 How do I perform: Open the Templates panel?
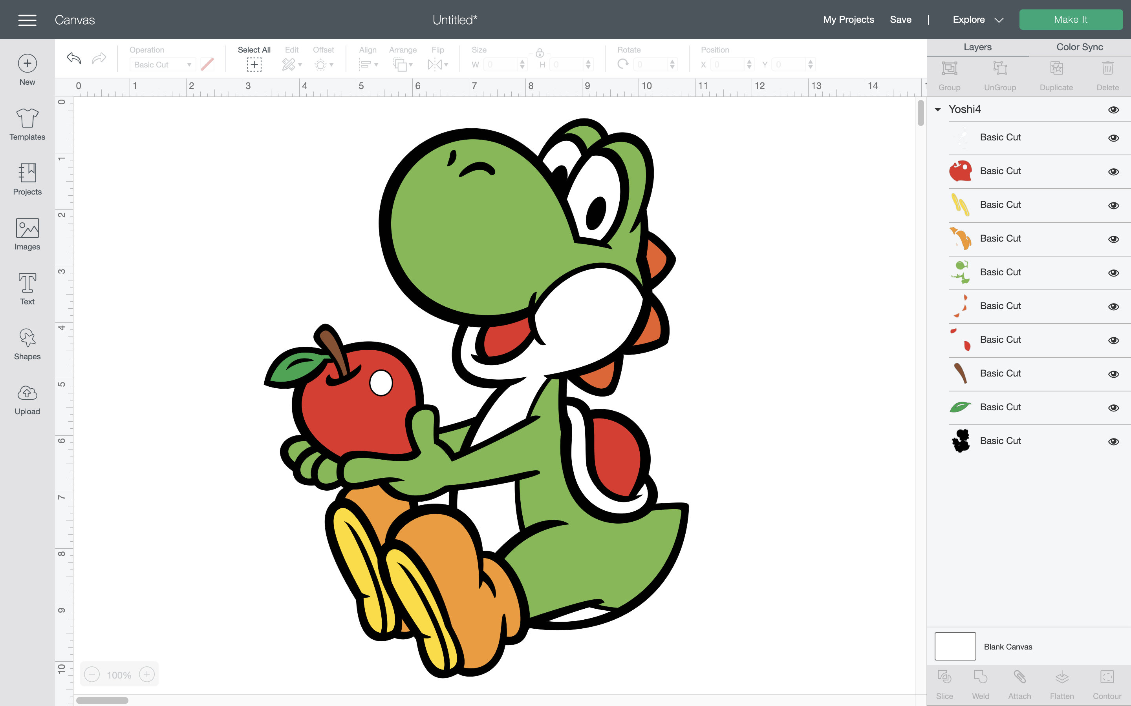click(x=27, y=124)
